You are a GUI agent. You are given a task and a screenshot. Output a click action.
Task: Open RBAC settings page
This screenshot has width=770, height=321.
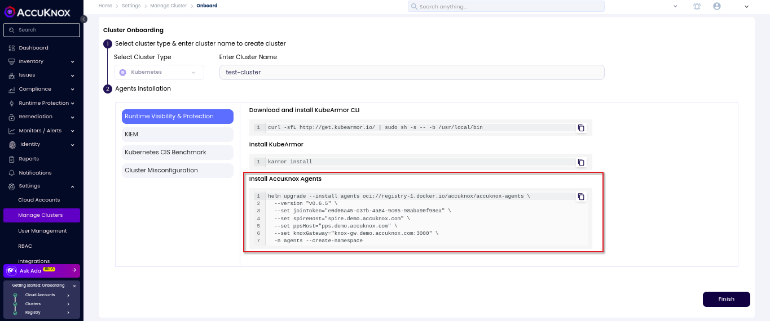pos(25,246)
